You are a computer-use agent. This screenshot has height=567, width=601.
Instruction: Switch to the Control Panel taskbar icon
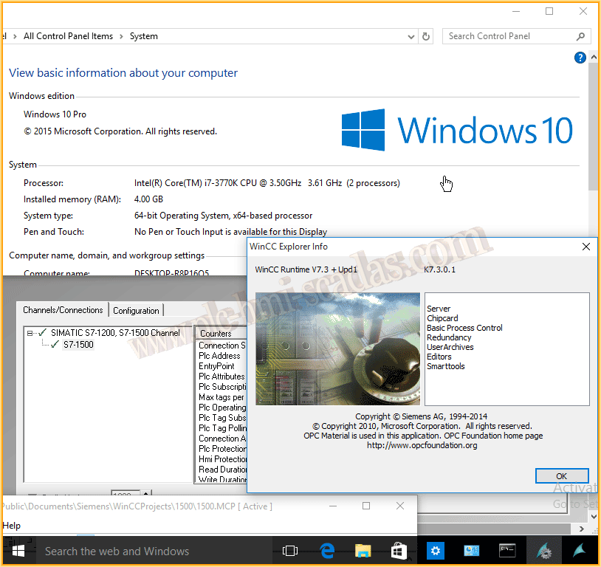coord(472,551)
